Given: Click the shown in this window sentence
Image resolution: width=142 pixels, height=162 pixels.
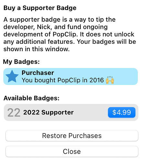Looking at the screenshot, I should coord(37,49).
